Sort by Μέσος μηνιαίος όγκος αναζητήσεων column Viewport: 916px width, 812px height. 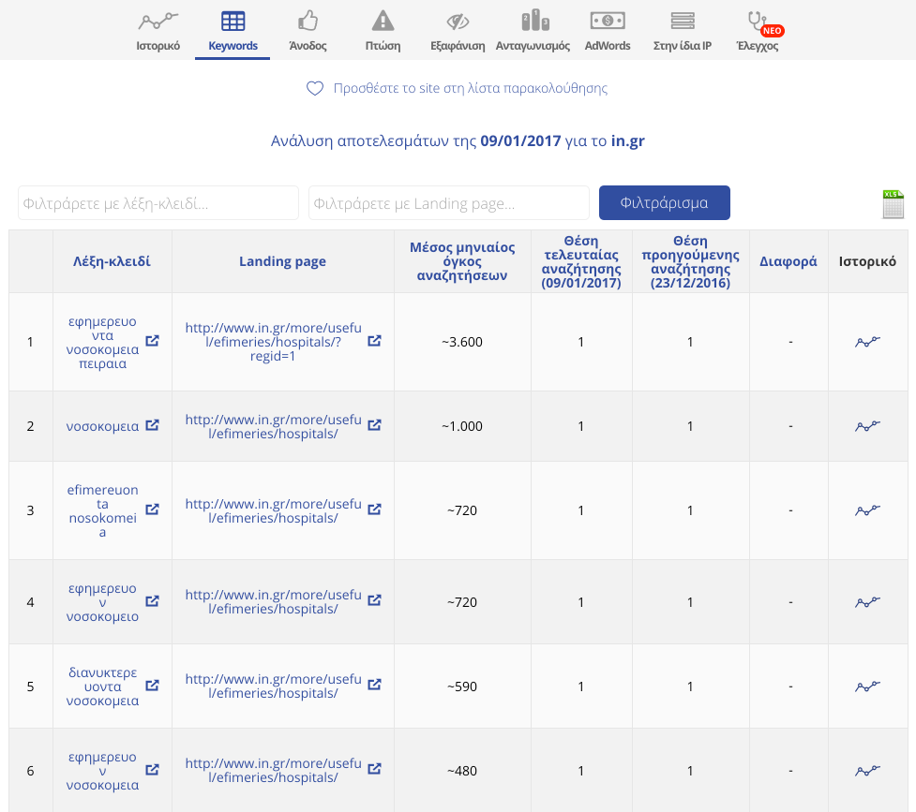click(x=462, y=261)
